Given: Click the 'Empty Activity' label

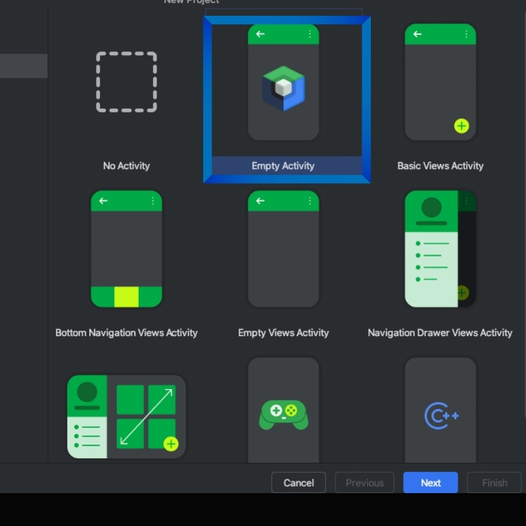Looking at the screenshot, I should pyautogui.click(x=283, y=166).
